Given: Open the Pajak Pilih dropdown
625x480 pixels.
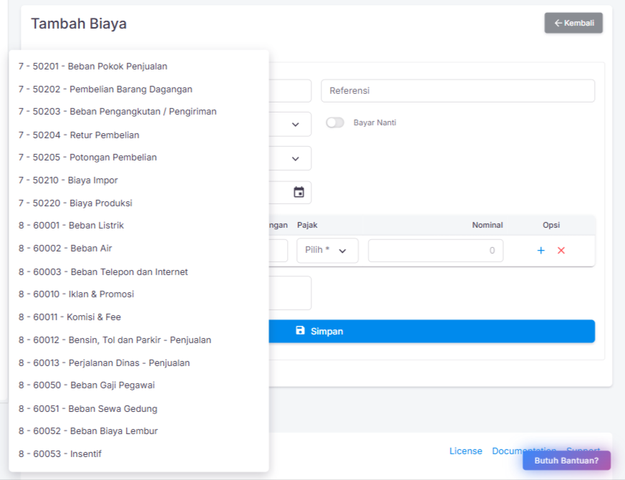Looking at the screenshot, I should (x=327, y=250).
